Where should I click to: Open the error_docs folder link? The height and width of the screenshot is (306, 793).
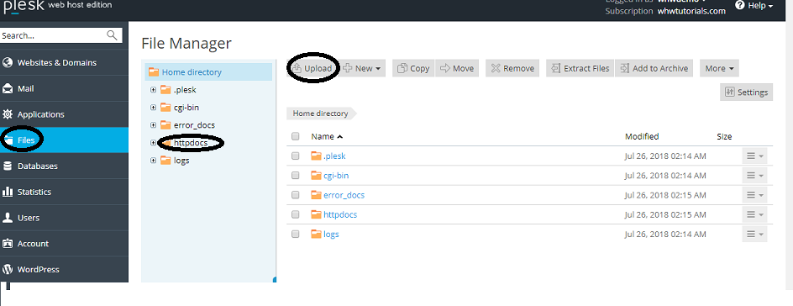pyautogui.click(x=344, y=195)
